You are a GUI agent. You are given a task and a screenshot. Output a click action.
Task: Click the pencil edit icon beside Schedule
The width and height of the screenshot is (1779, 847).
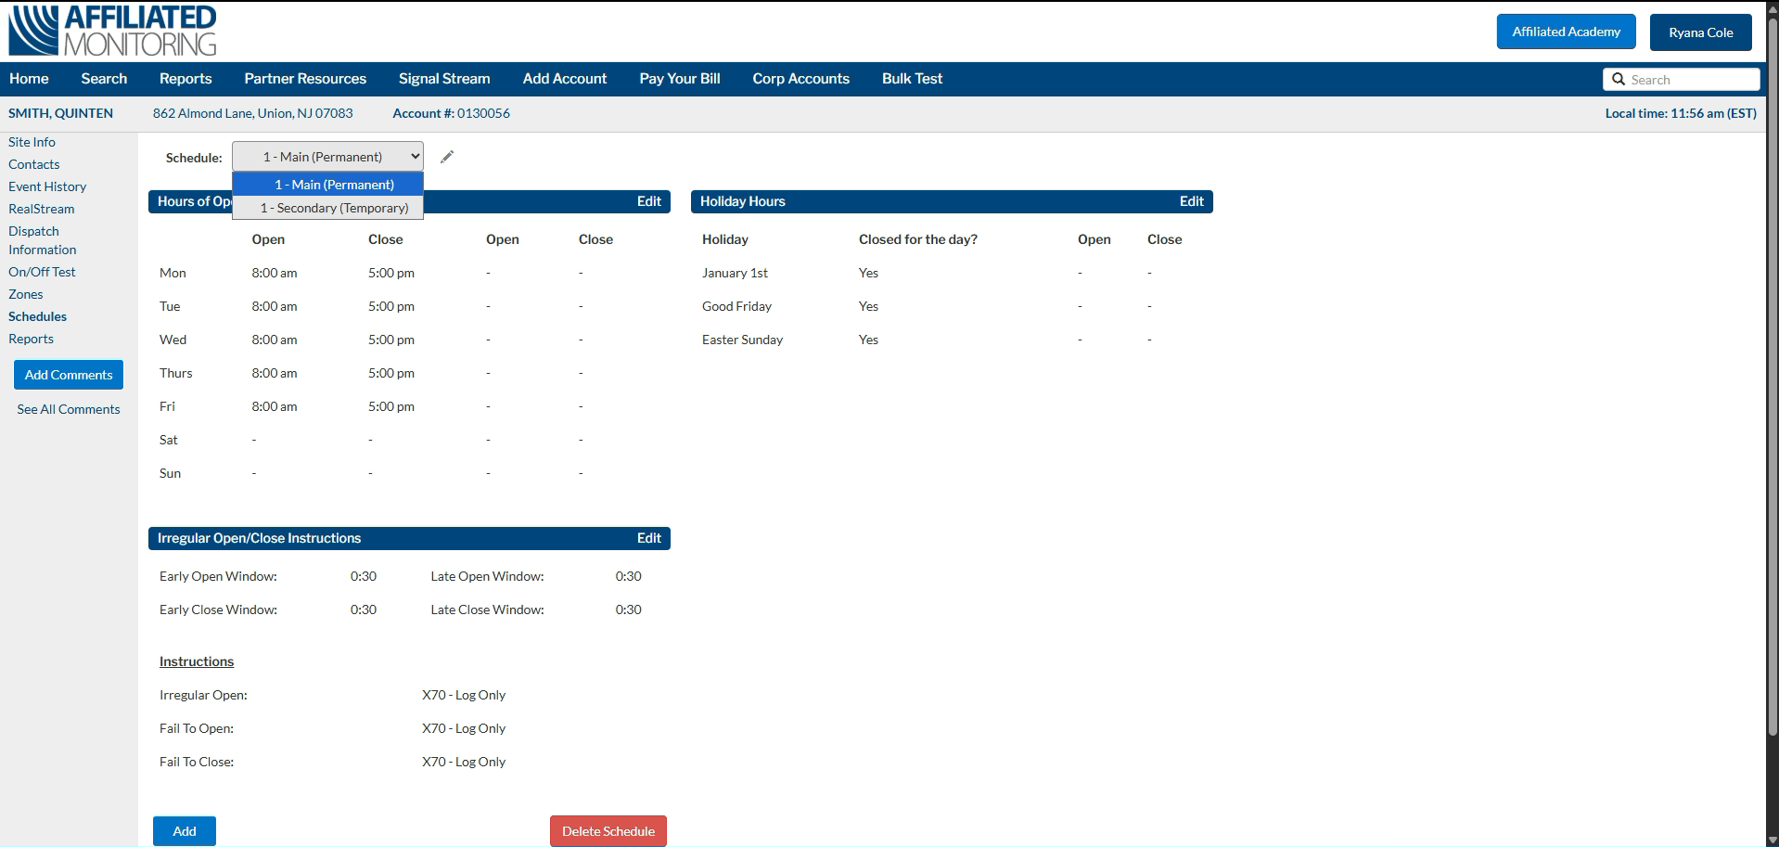pos(447,157)
